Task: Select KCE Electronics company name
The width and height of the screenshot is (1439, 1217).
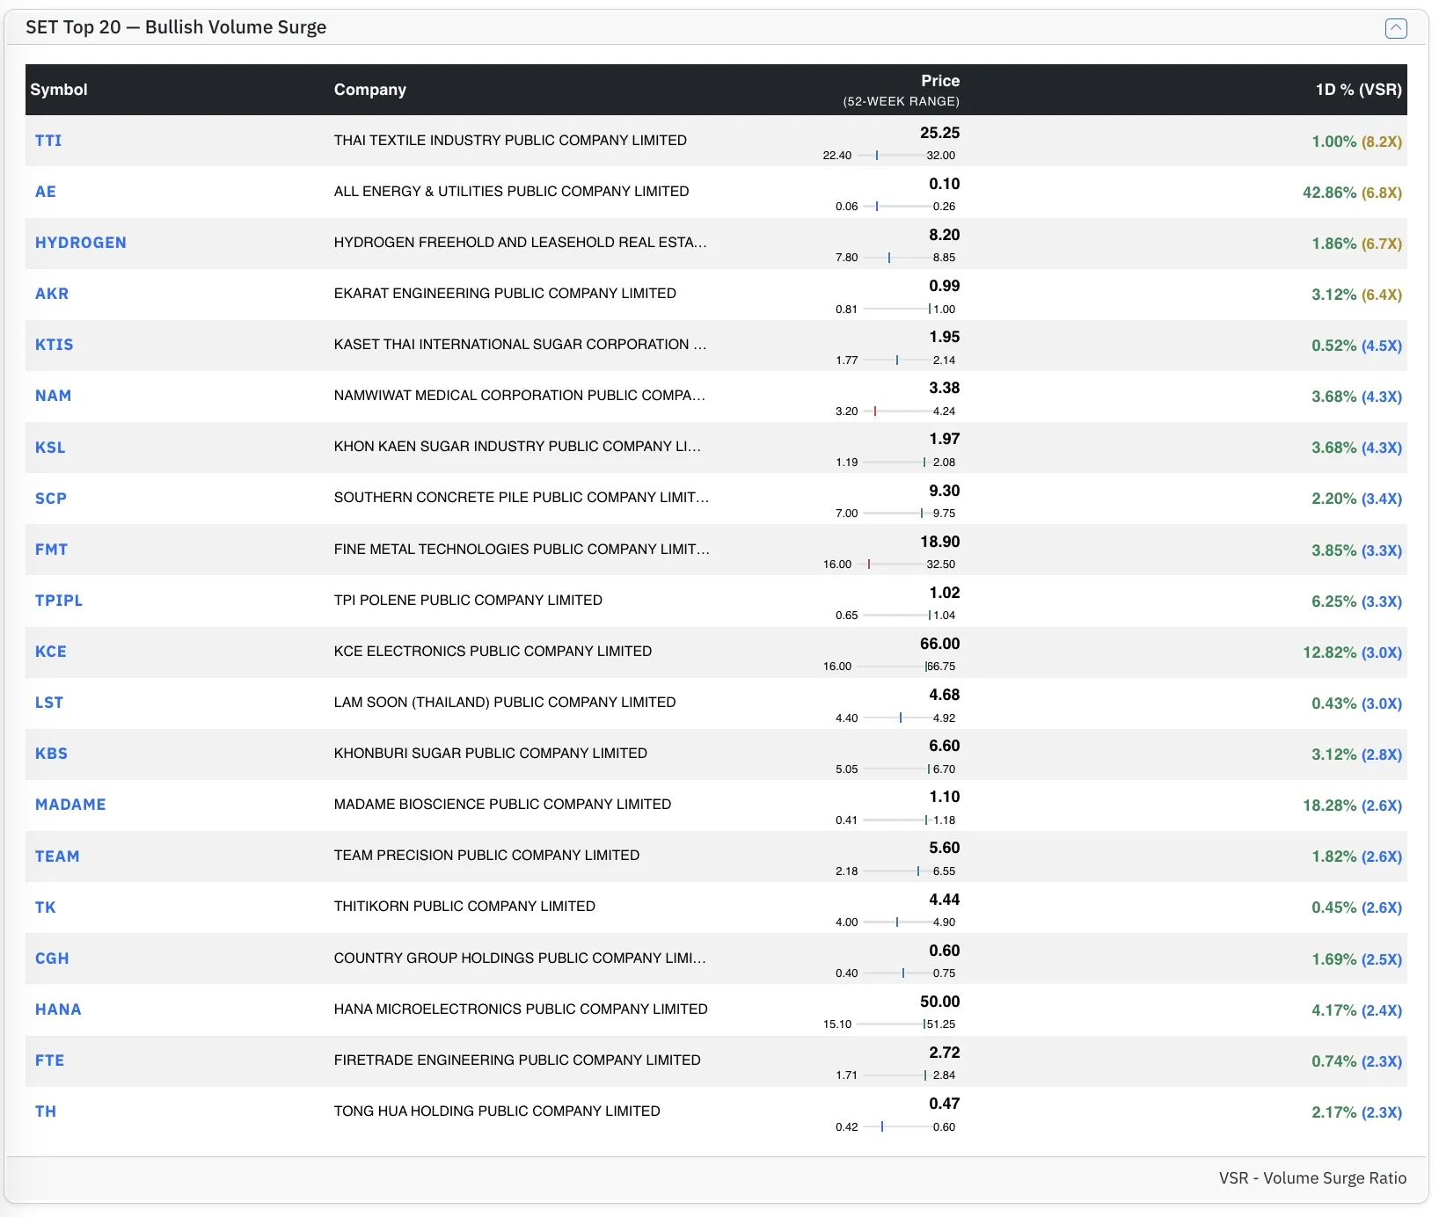Action: click(493, 652)
